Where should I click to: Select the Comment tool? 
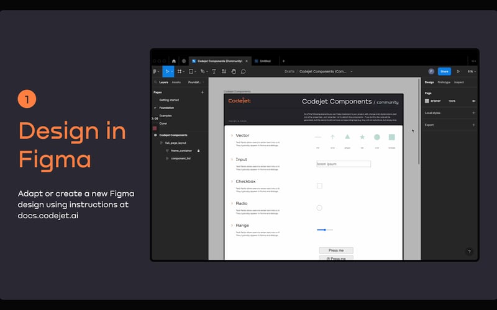point(243,71)
